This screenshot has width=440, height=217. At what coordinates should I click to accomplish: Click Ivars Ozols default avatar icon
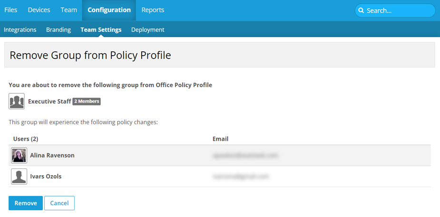point(19,177)
